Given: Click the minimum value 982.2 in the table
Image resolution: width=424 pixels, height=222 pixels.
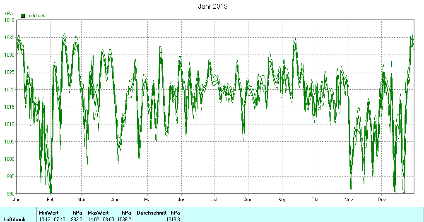Looking at the screenshot, I should (x=77, y=219).
